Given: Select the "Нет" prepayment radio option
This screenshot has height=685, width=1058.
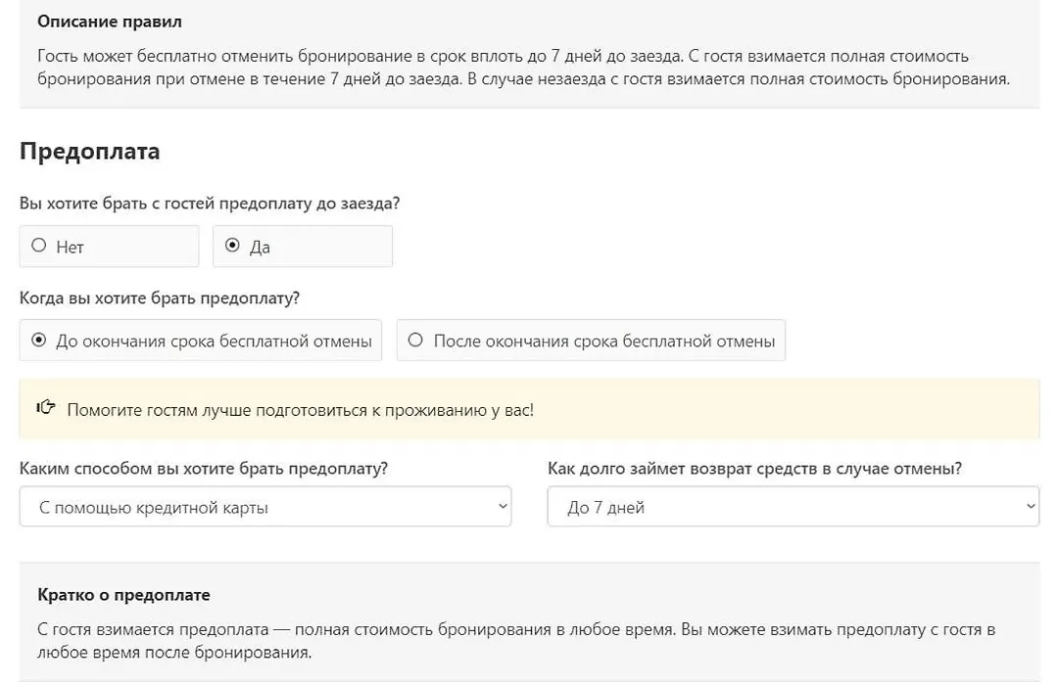Looking at the screenshot, I should [x=109, y=246].
